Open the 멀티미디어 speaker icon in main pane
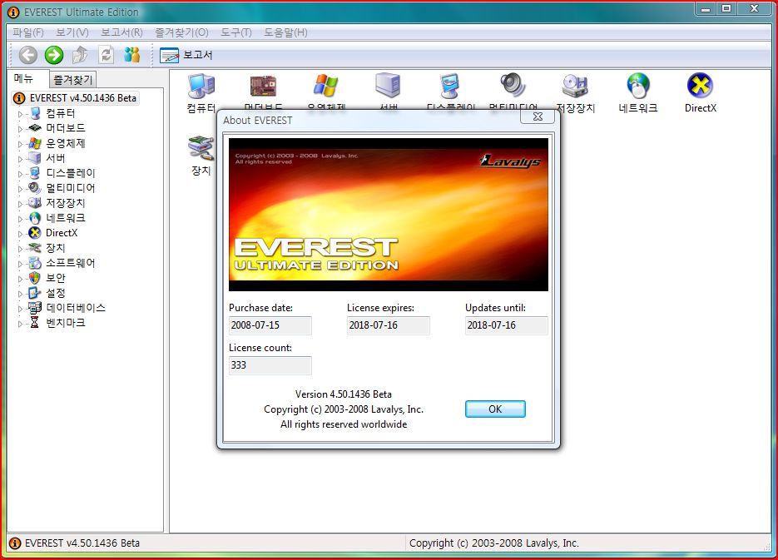Viewport: 778px width, 560px height. [513, 92]
